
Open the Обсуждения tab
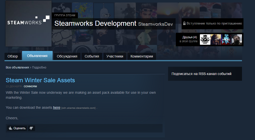(x=67, y=56)
